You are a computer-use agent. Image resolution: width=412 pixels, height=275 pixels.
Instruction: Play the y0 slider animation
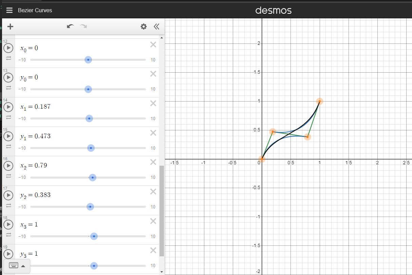click(x=8, y=78)
